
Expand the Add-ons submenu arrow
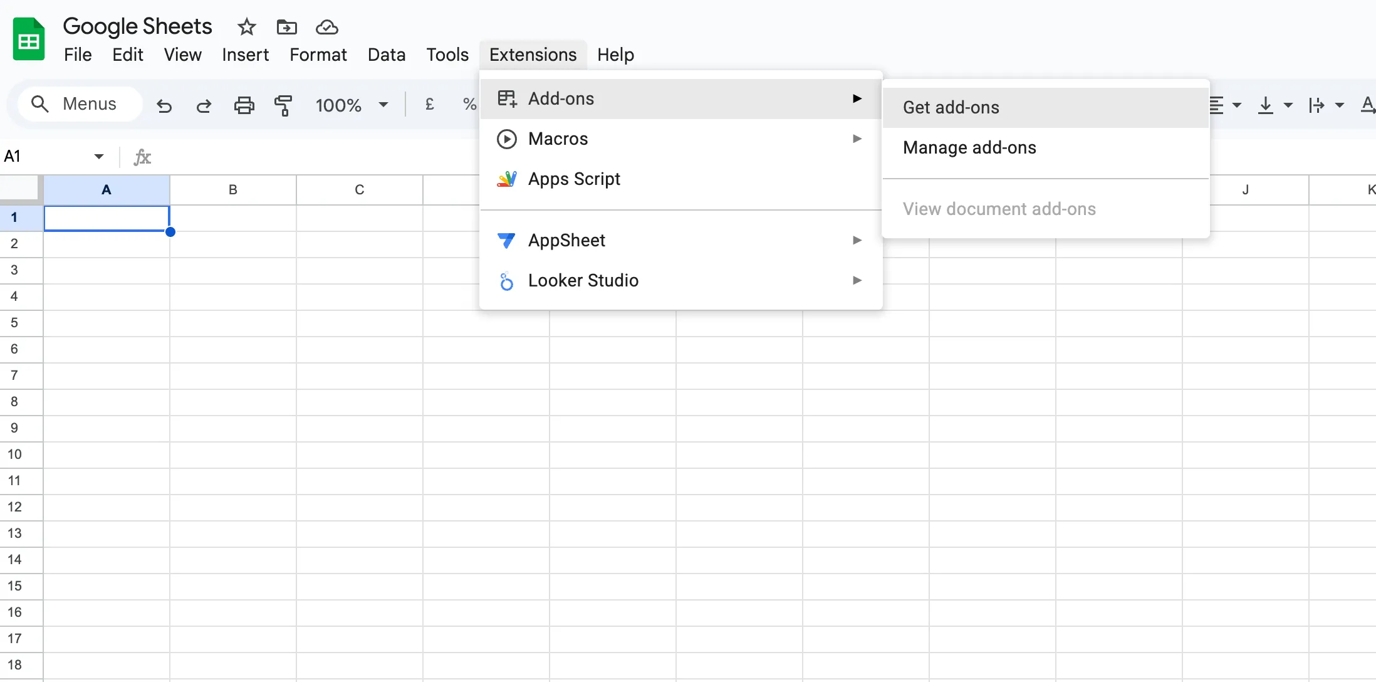tap(857, 98)
